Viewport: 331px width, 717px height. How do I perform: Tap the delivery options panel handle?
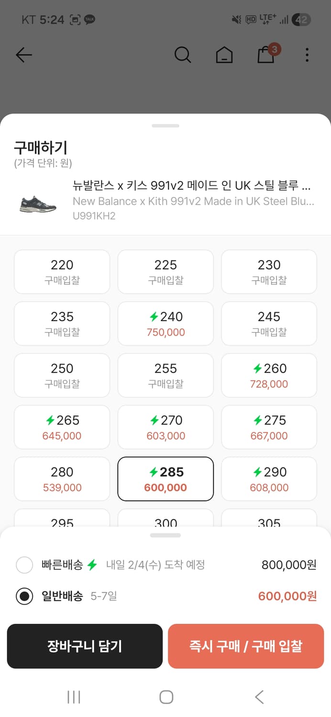[165, 535]
